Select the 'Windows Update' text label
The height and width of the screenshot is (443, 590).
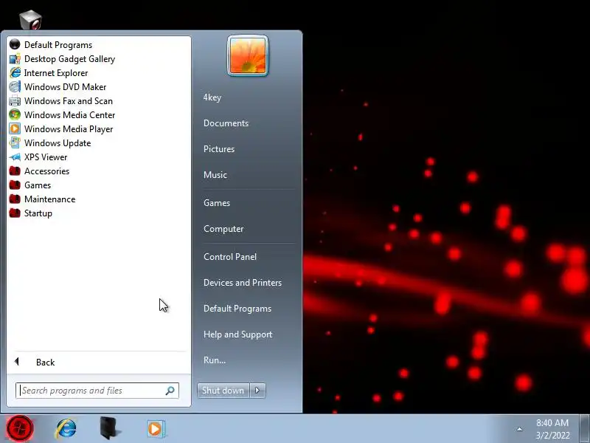tap(58, 143)
